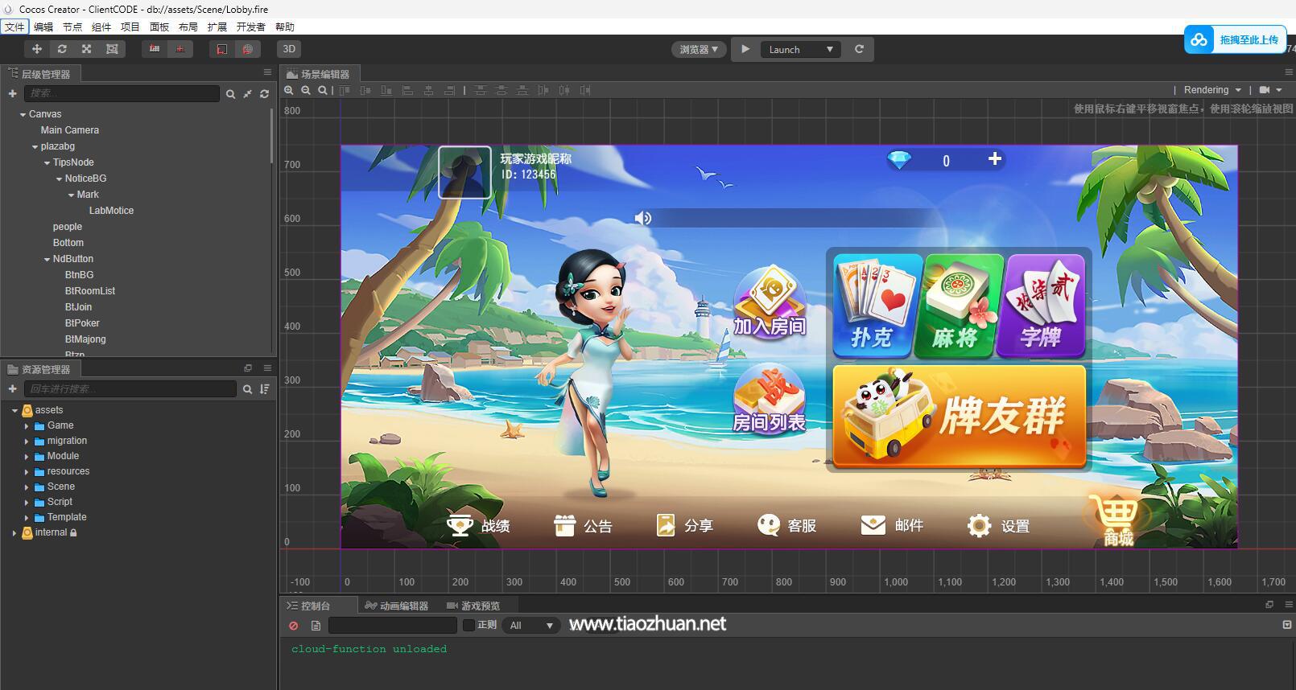
Task: Click the open log file icon
Action: 316,626
